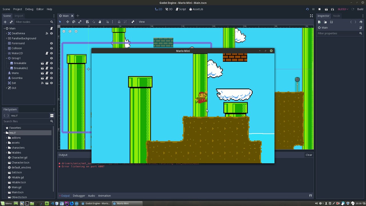Expand the GUI node
The width and height of the screenshot is (366, 206).
[x=7, y=88]
